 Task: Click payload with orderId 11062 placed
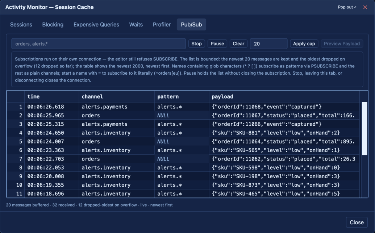284,159
